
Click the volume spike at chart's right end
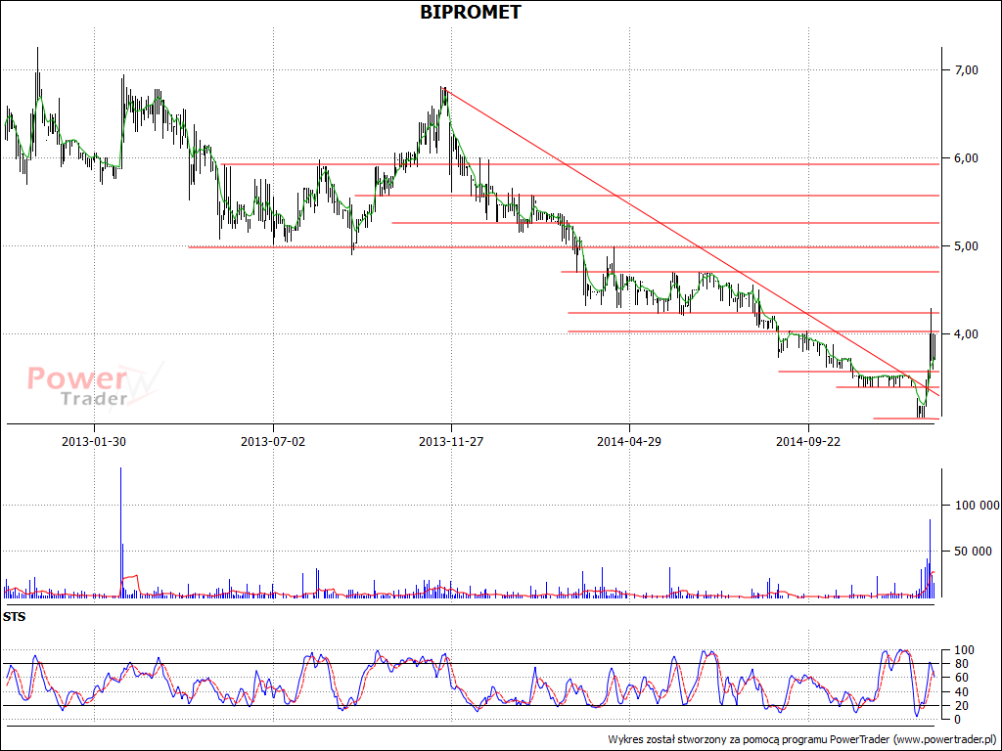(x=930, y=558)
